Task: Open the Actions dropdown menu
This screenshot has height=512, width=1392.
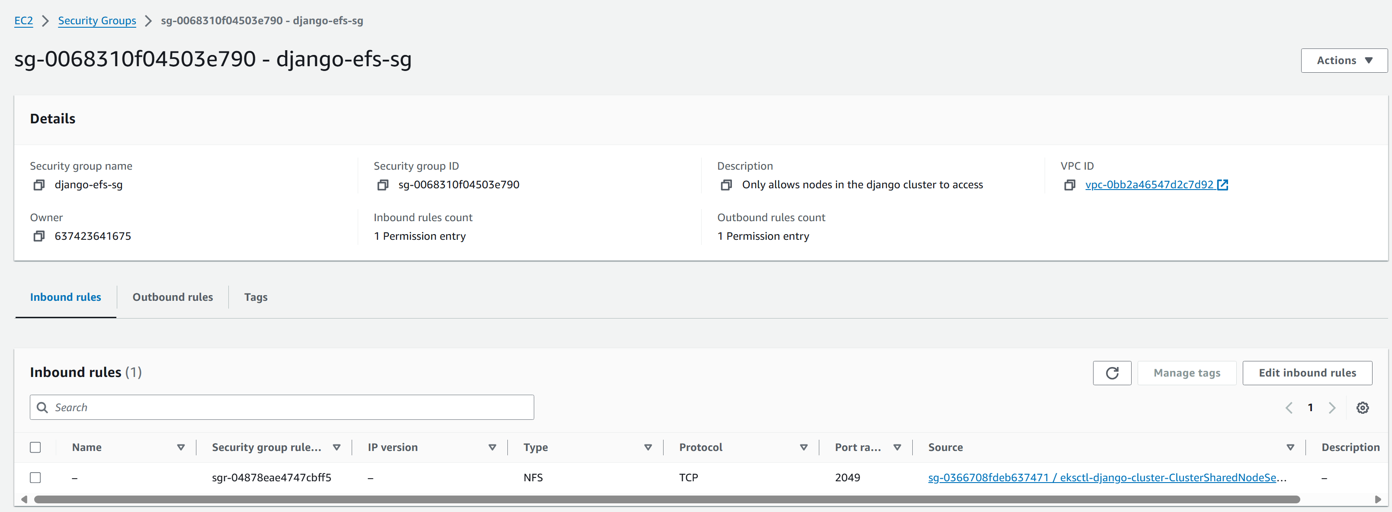Action: [x=1344, y=61]
